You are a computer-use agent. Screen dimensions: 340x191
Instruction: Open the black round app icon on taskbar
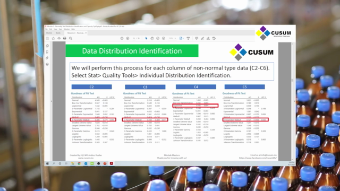click(98, 163)
